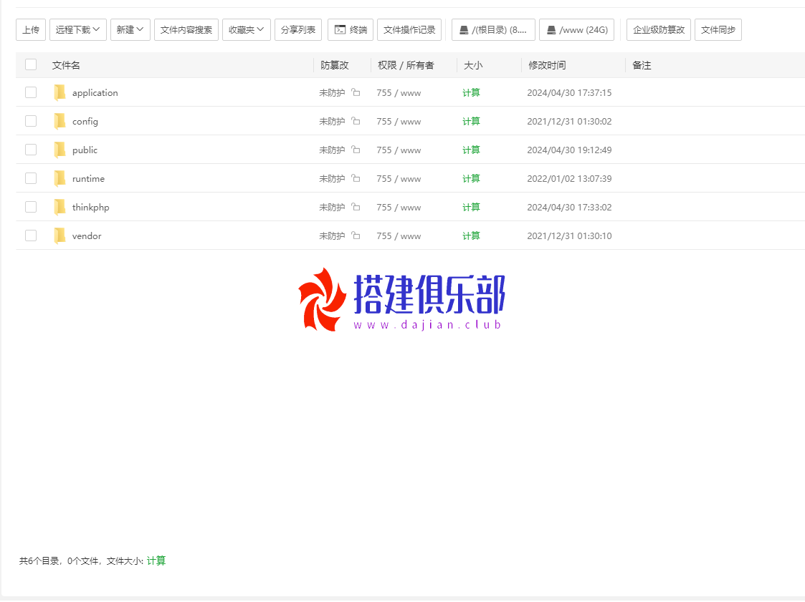
Task: Click the 权限 / 所有者 column header
Action: 406,65
